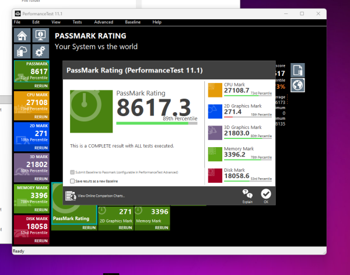
Task: Click the comparison charts document-globe icon
Action: pos(71,196)
